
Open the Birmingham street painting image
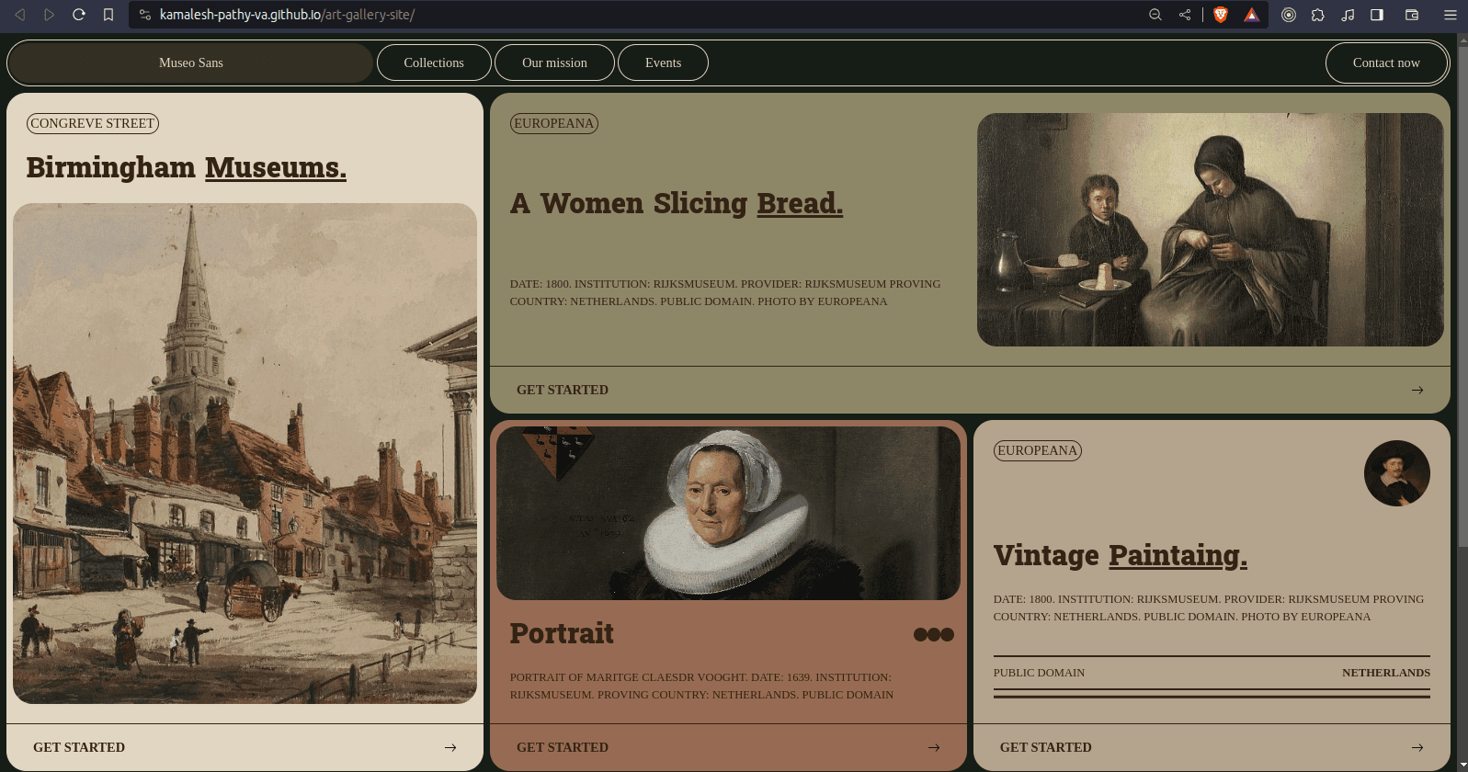[x=245, y=453]
